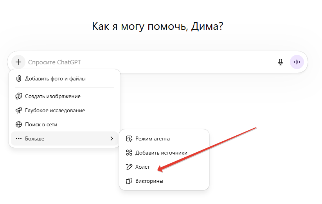322x204 pixels.
Task: Choose Поиск в сети menu entry
Action: click(65, 124)
